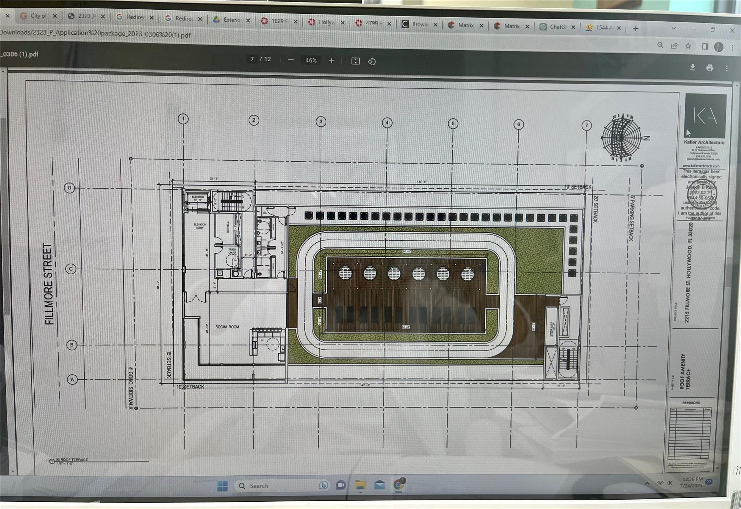
Task: Open the PDF viewer three-dot menu
Action: (x=727, y=68)
